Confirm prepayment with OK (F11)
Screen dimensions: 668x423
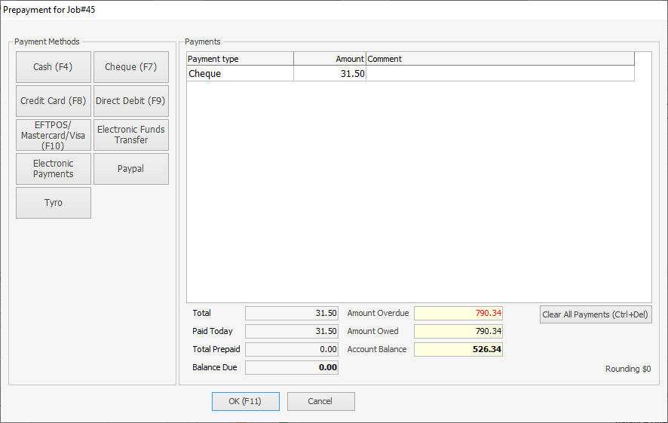coord(245,401)
